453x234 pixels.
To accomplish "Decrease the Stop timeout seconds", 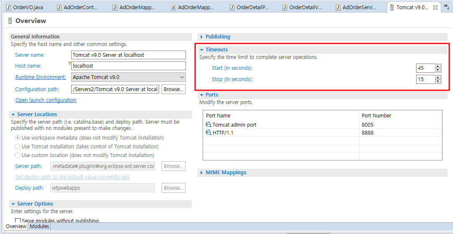I will click(438, 81).
